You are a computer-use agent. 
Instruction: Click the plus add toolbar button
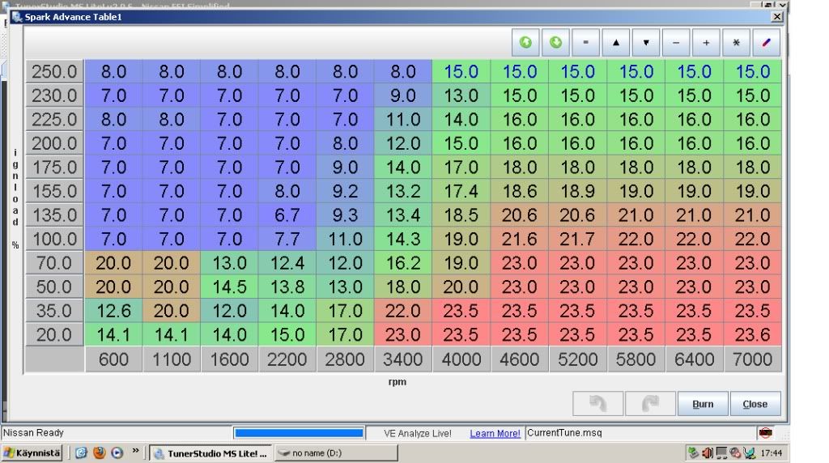tap(706, 42)
